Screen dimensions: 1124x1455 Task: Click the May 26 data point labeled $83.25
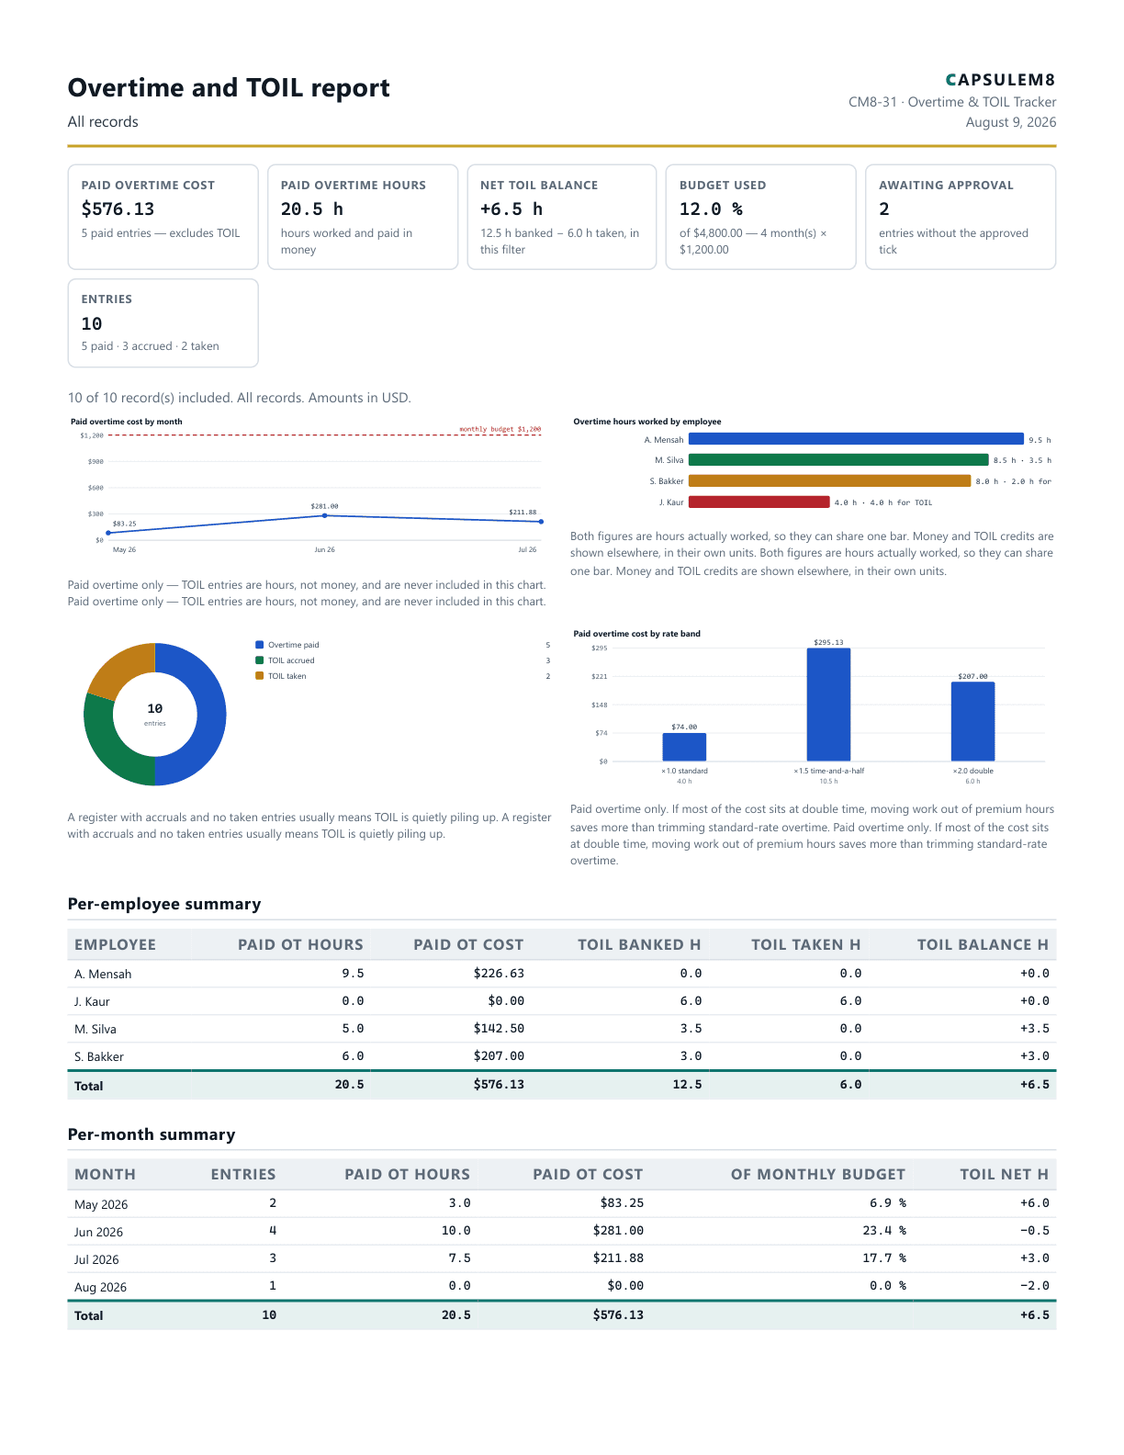pos(108,533)
